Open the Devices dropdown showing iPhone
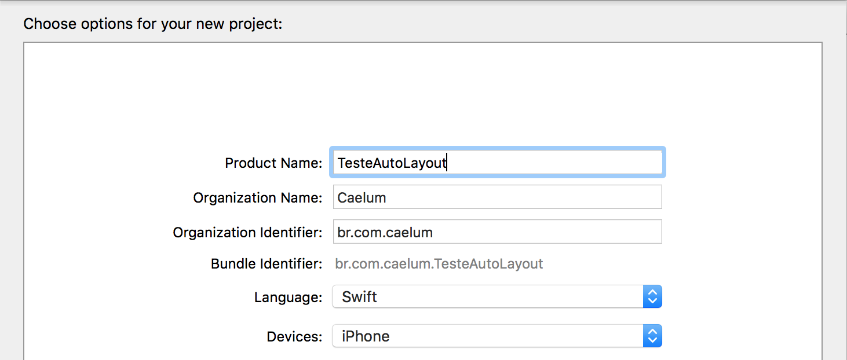The width and height of the screenshot is (847, 360). pyautogui.click(x=497, y=336)
